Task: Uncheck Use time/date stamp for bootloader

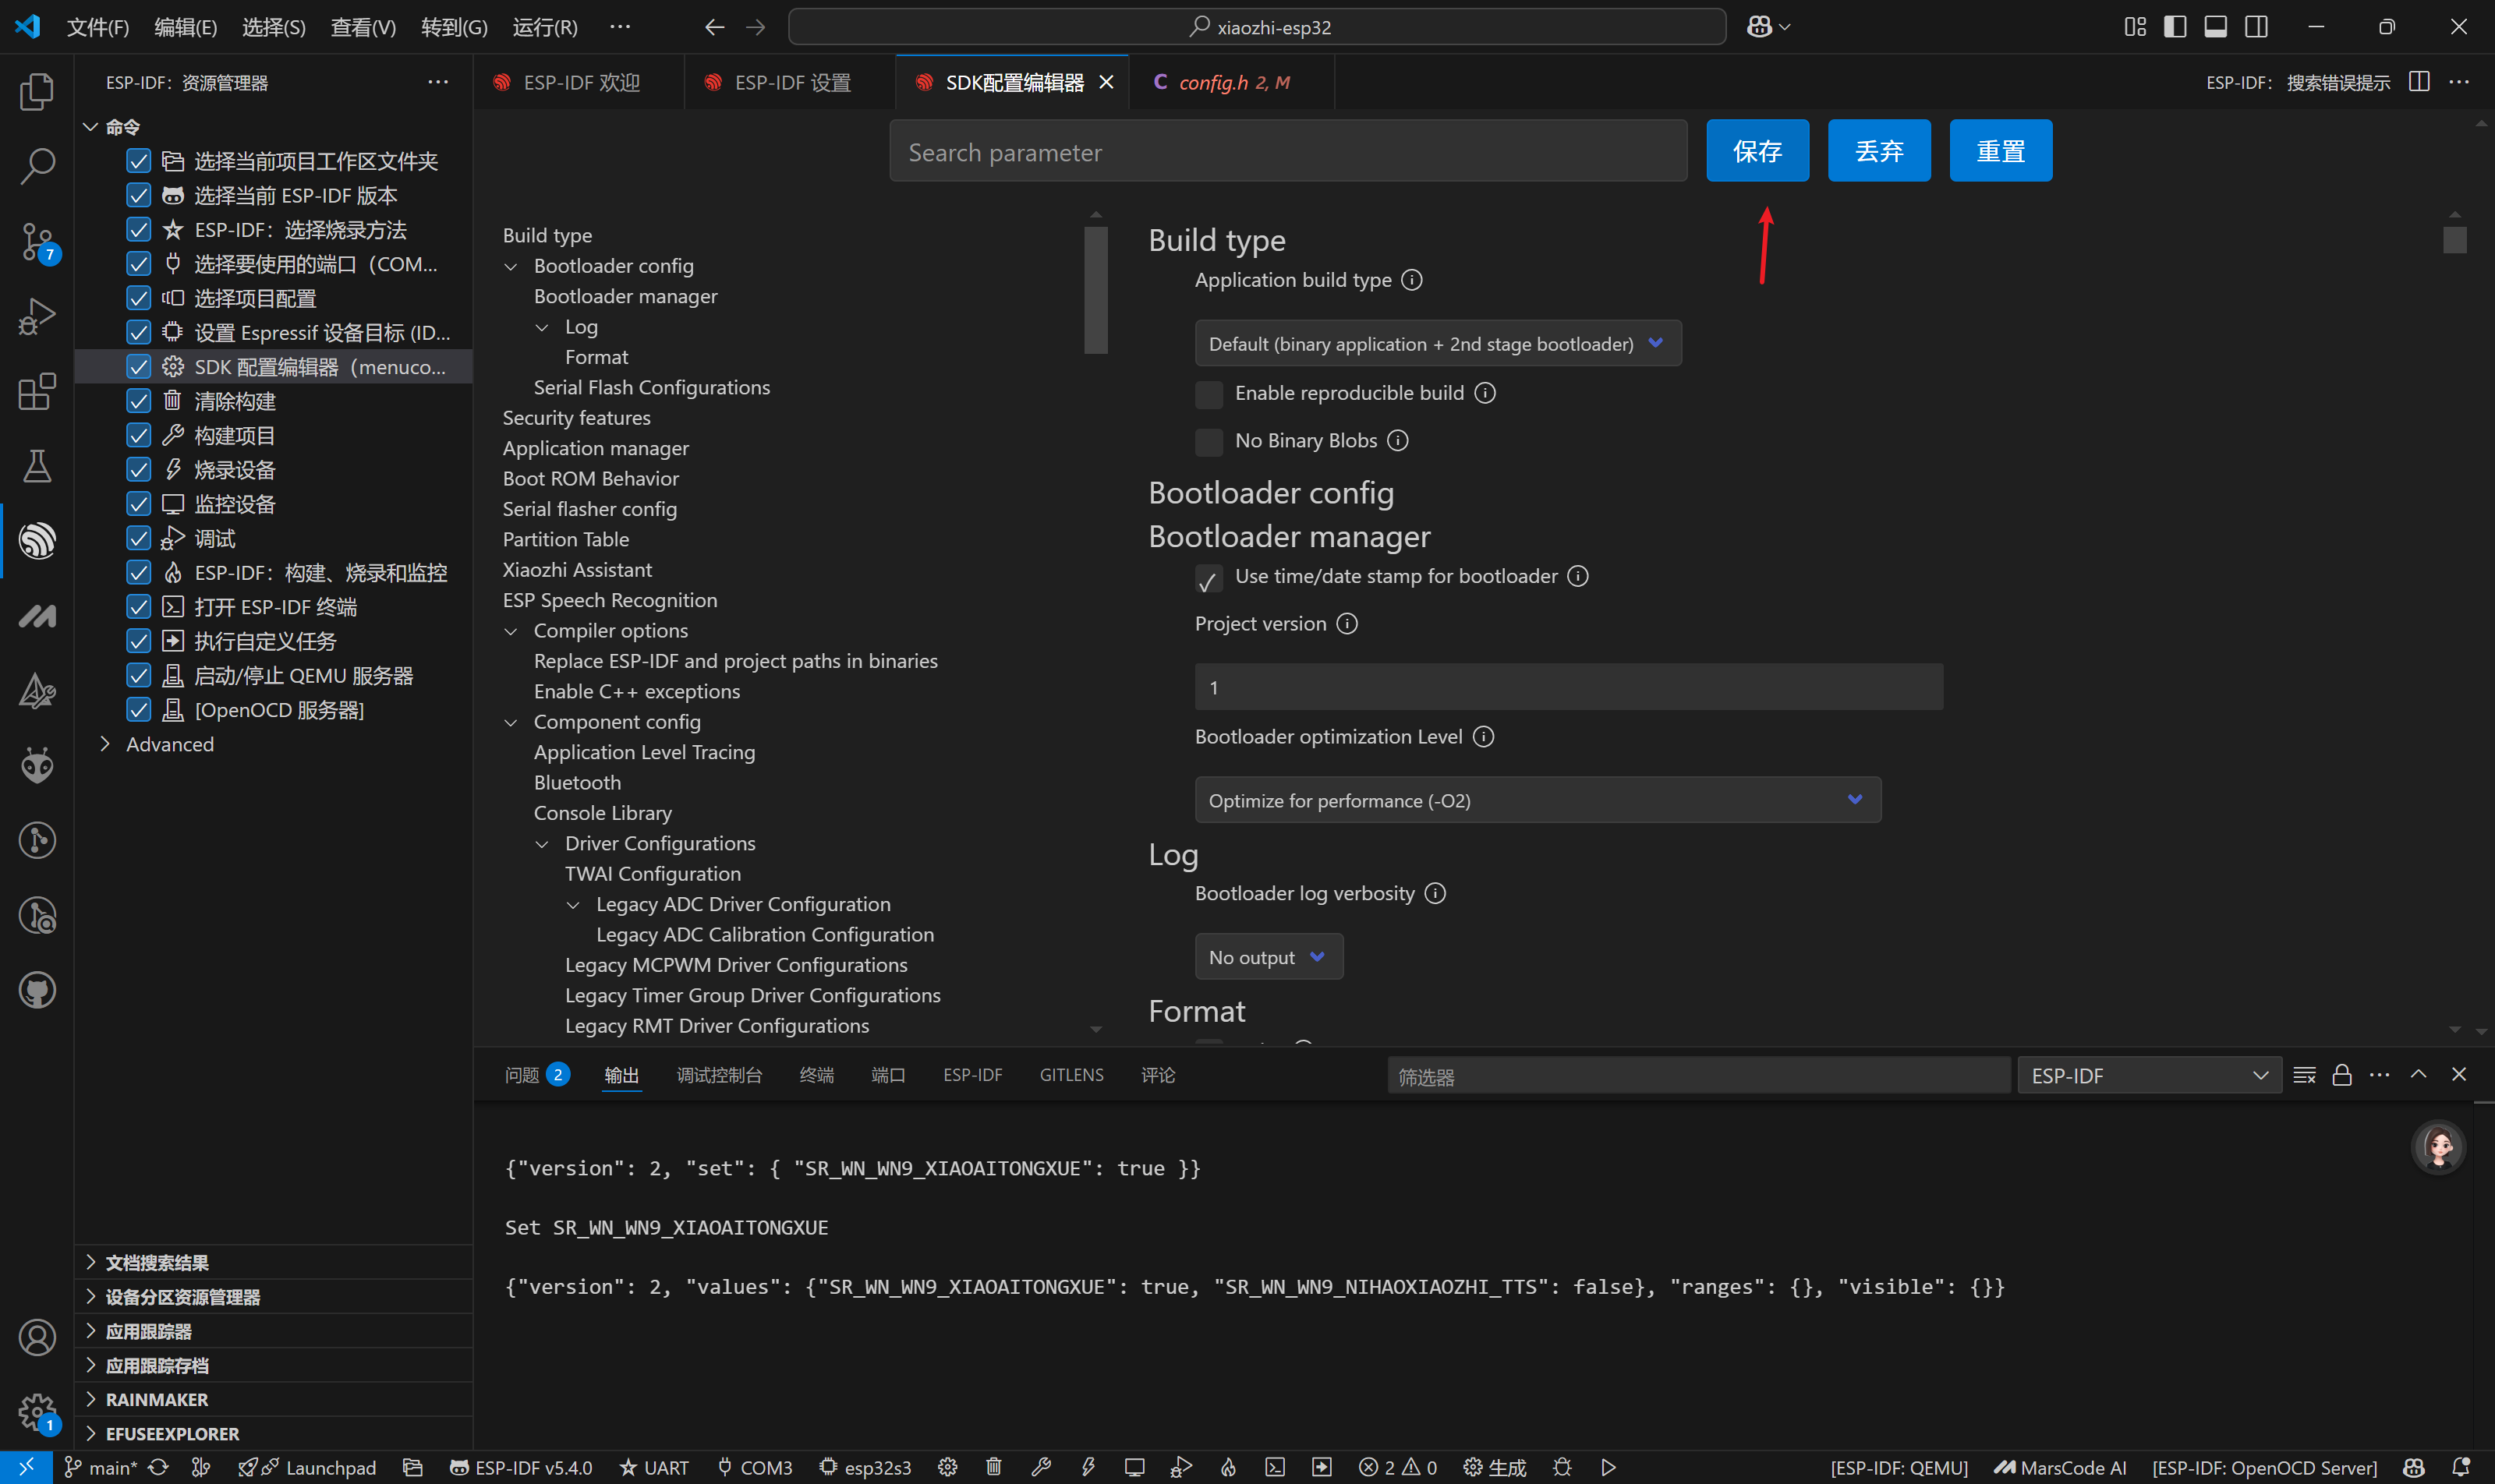Action: point(1209,578)
